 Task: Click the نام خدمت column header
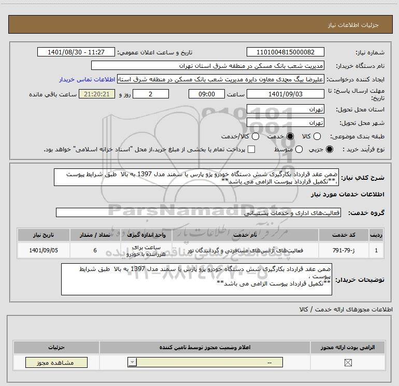(245, 235)
